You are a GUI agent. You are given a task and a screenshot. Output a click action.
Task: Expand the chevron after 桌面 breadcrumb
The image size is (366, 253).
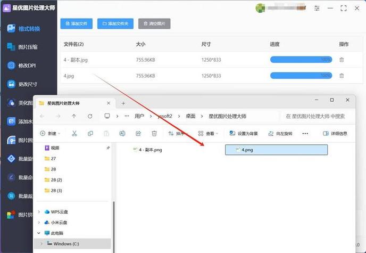202,116
